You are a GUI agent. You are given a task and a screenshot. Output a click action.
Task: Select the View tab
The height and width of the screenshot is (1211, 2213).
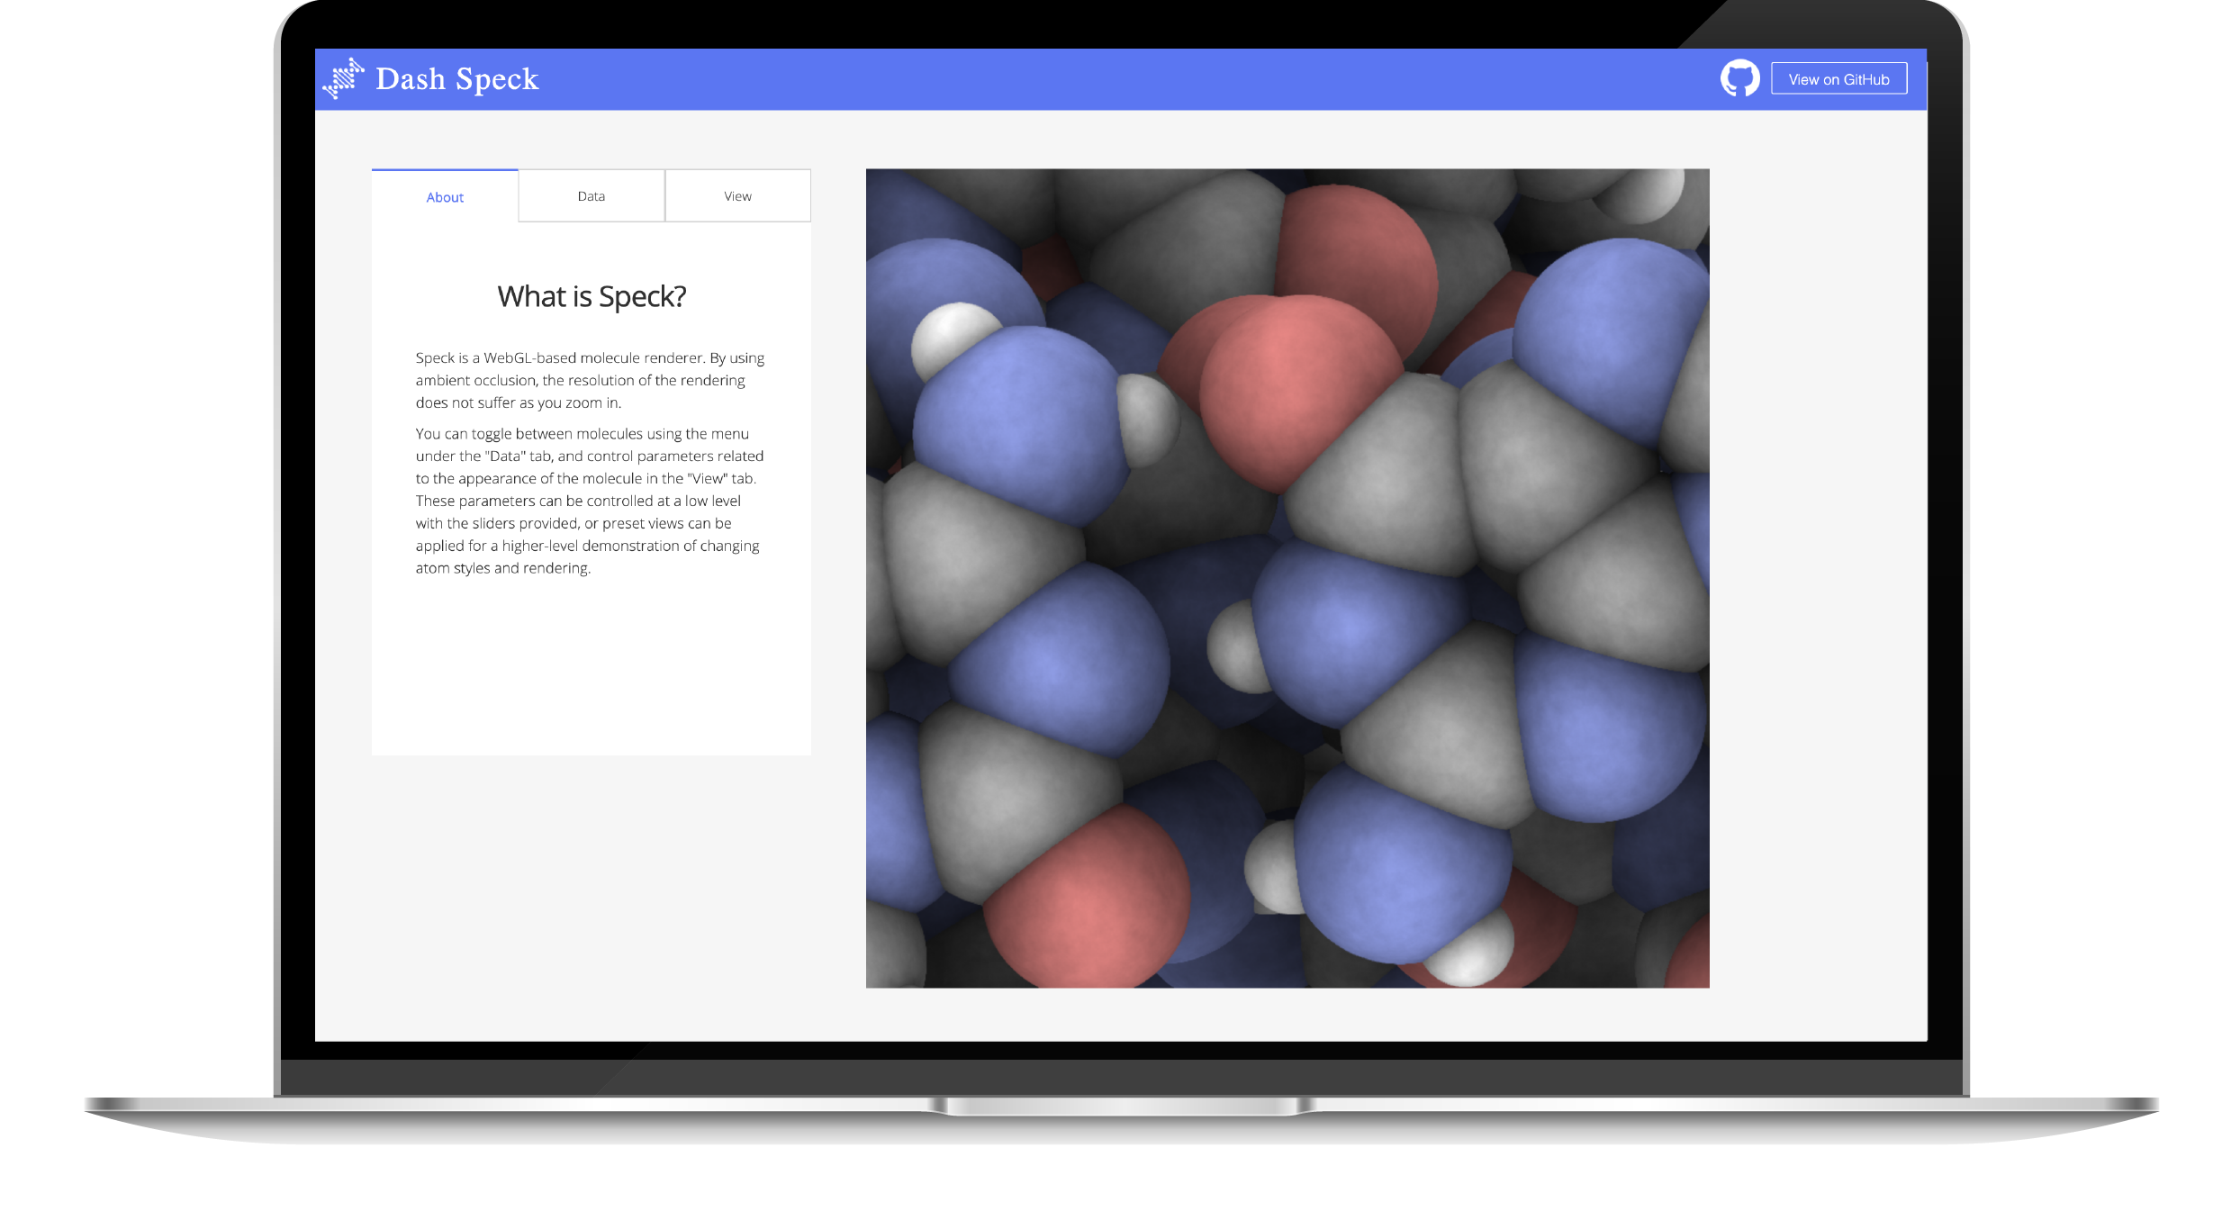(737, 196)
